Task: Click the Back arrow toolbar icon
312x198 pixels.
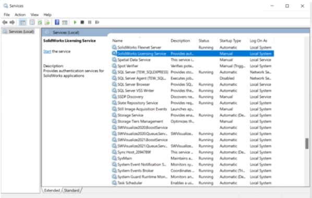Action: (5, 22)
